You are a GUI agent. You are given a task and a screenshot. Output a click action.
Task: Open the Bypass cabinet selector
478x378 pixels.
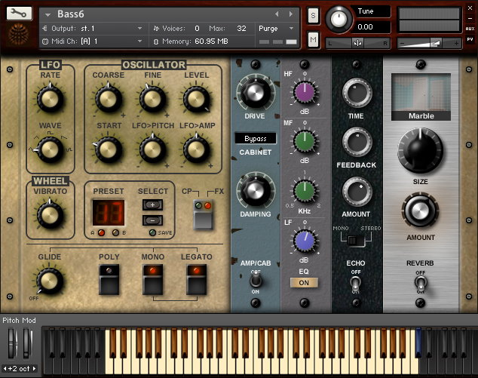coord(255,139)
